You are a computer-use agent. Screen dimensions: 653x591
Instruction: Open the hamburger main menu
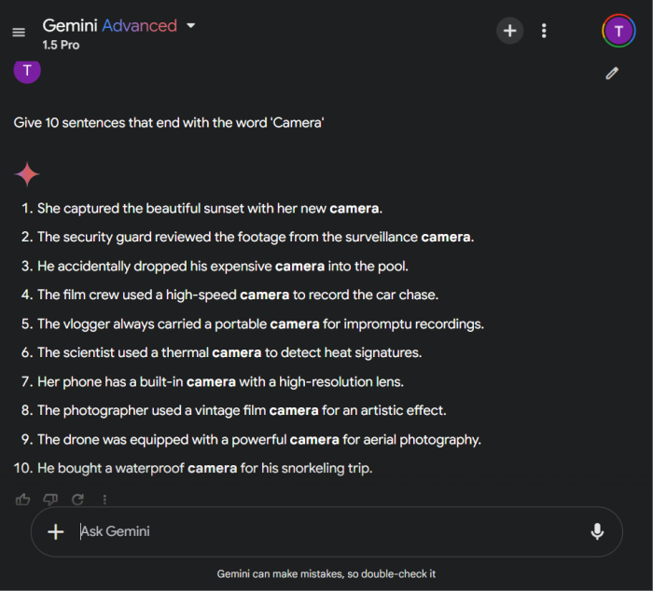click(19, 33)
